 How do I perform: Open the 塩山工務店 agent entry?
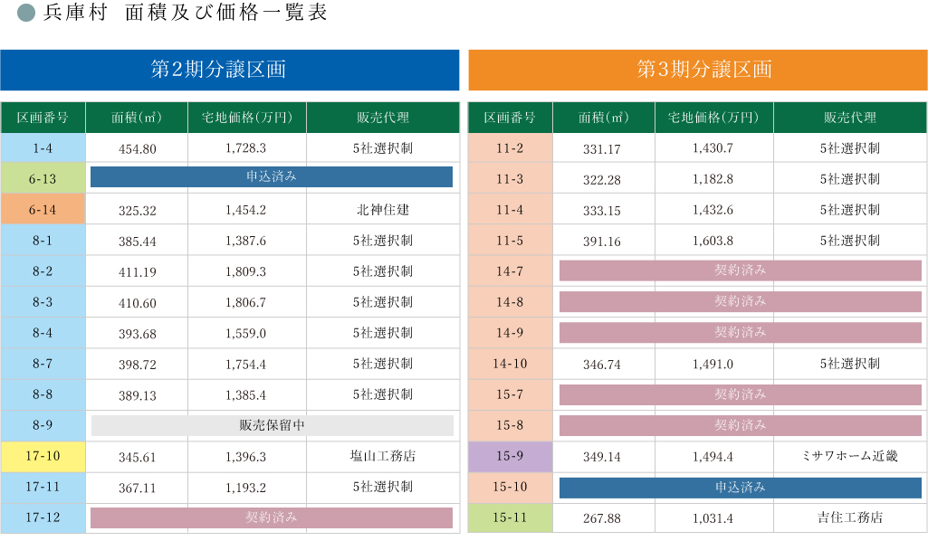point(382,456)
